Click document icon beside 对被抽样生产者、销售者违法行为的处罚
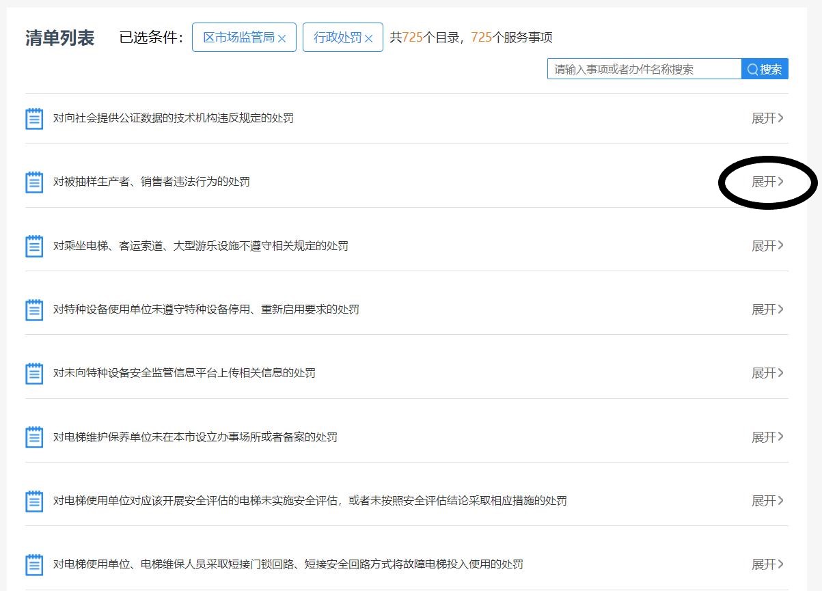 point(34,182)
